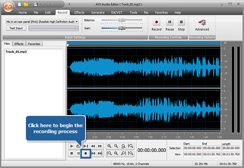
Task: Toggle loop playback in the transport bar
Action: [78, 146]
